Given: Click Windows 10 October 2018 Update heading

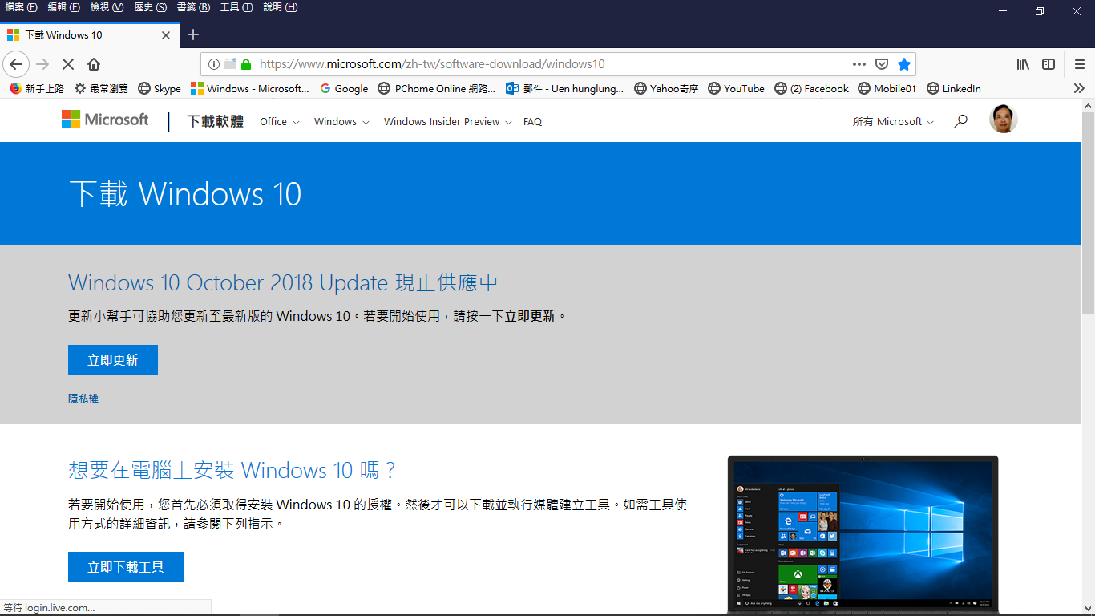Looking at the screenshot, I should (x=283, y=283).
